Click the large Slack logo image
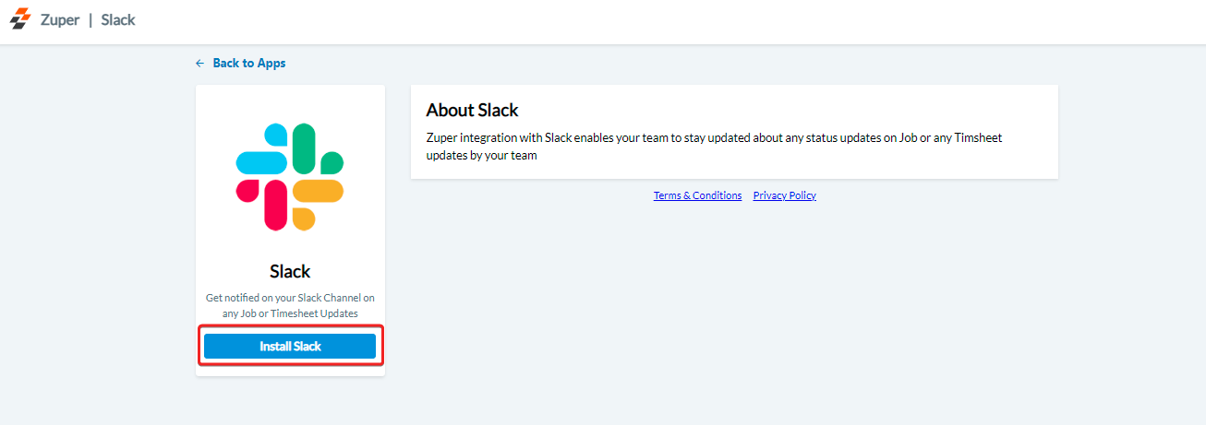The width and height of the screenshot is (1206, 425). (290, 176)
